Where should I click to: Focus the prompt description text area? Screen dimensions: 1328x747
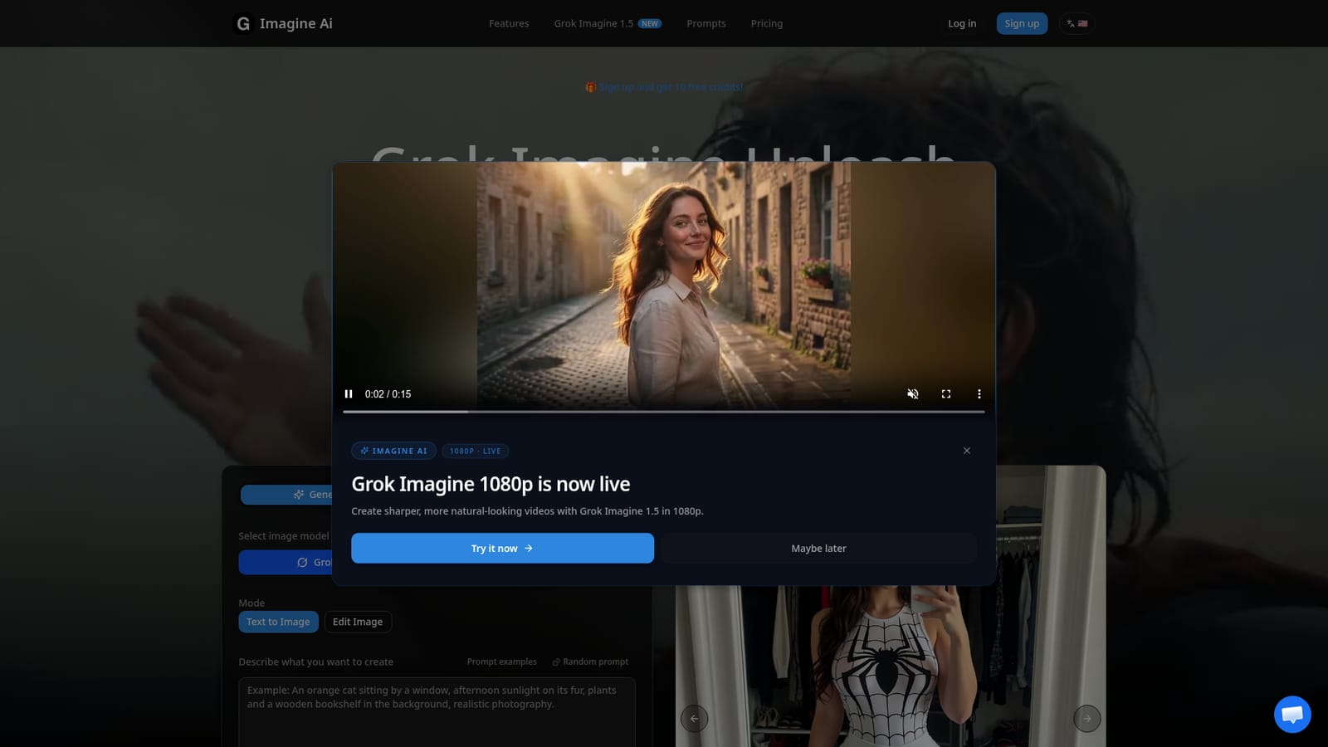click(x=437, y=712)
